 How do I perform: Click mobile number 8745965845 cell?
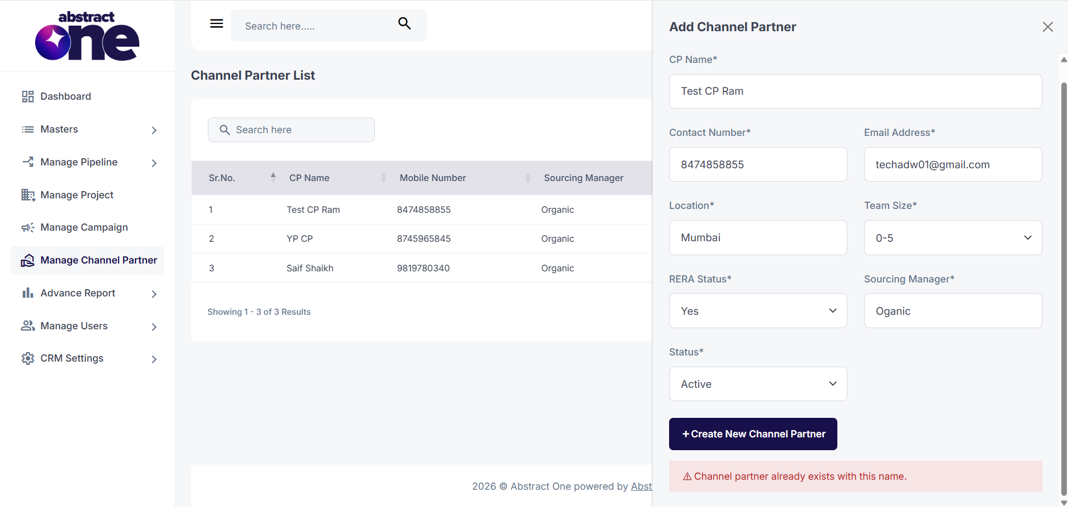[x=423, y=238]
